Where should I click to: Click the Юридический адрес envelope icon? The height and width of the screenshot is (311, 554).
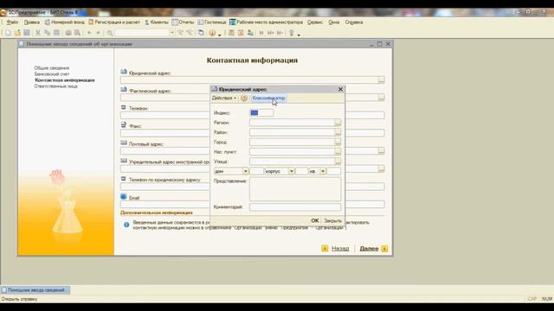coord(124,72)
